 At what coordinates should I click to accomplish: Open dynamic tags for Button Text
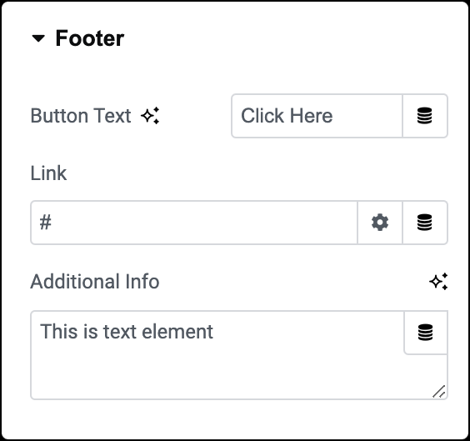425,116
